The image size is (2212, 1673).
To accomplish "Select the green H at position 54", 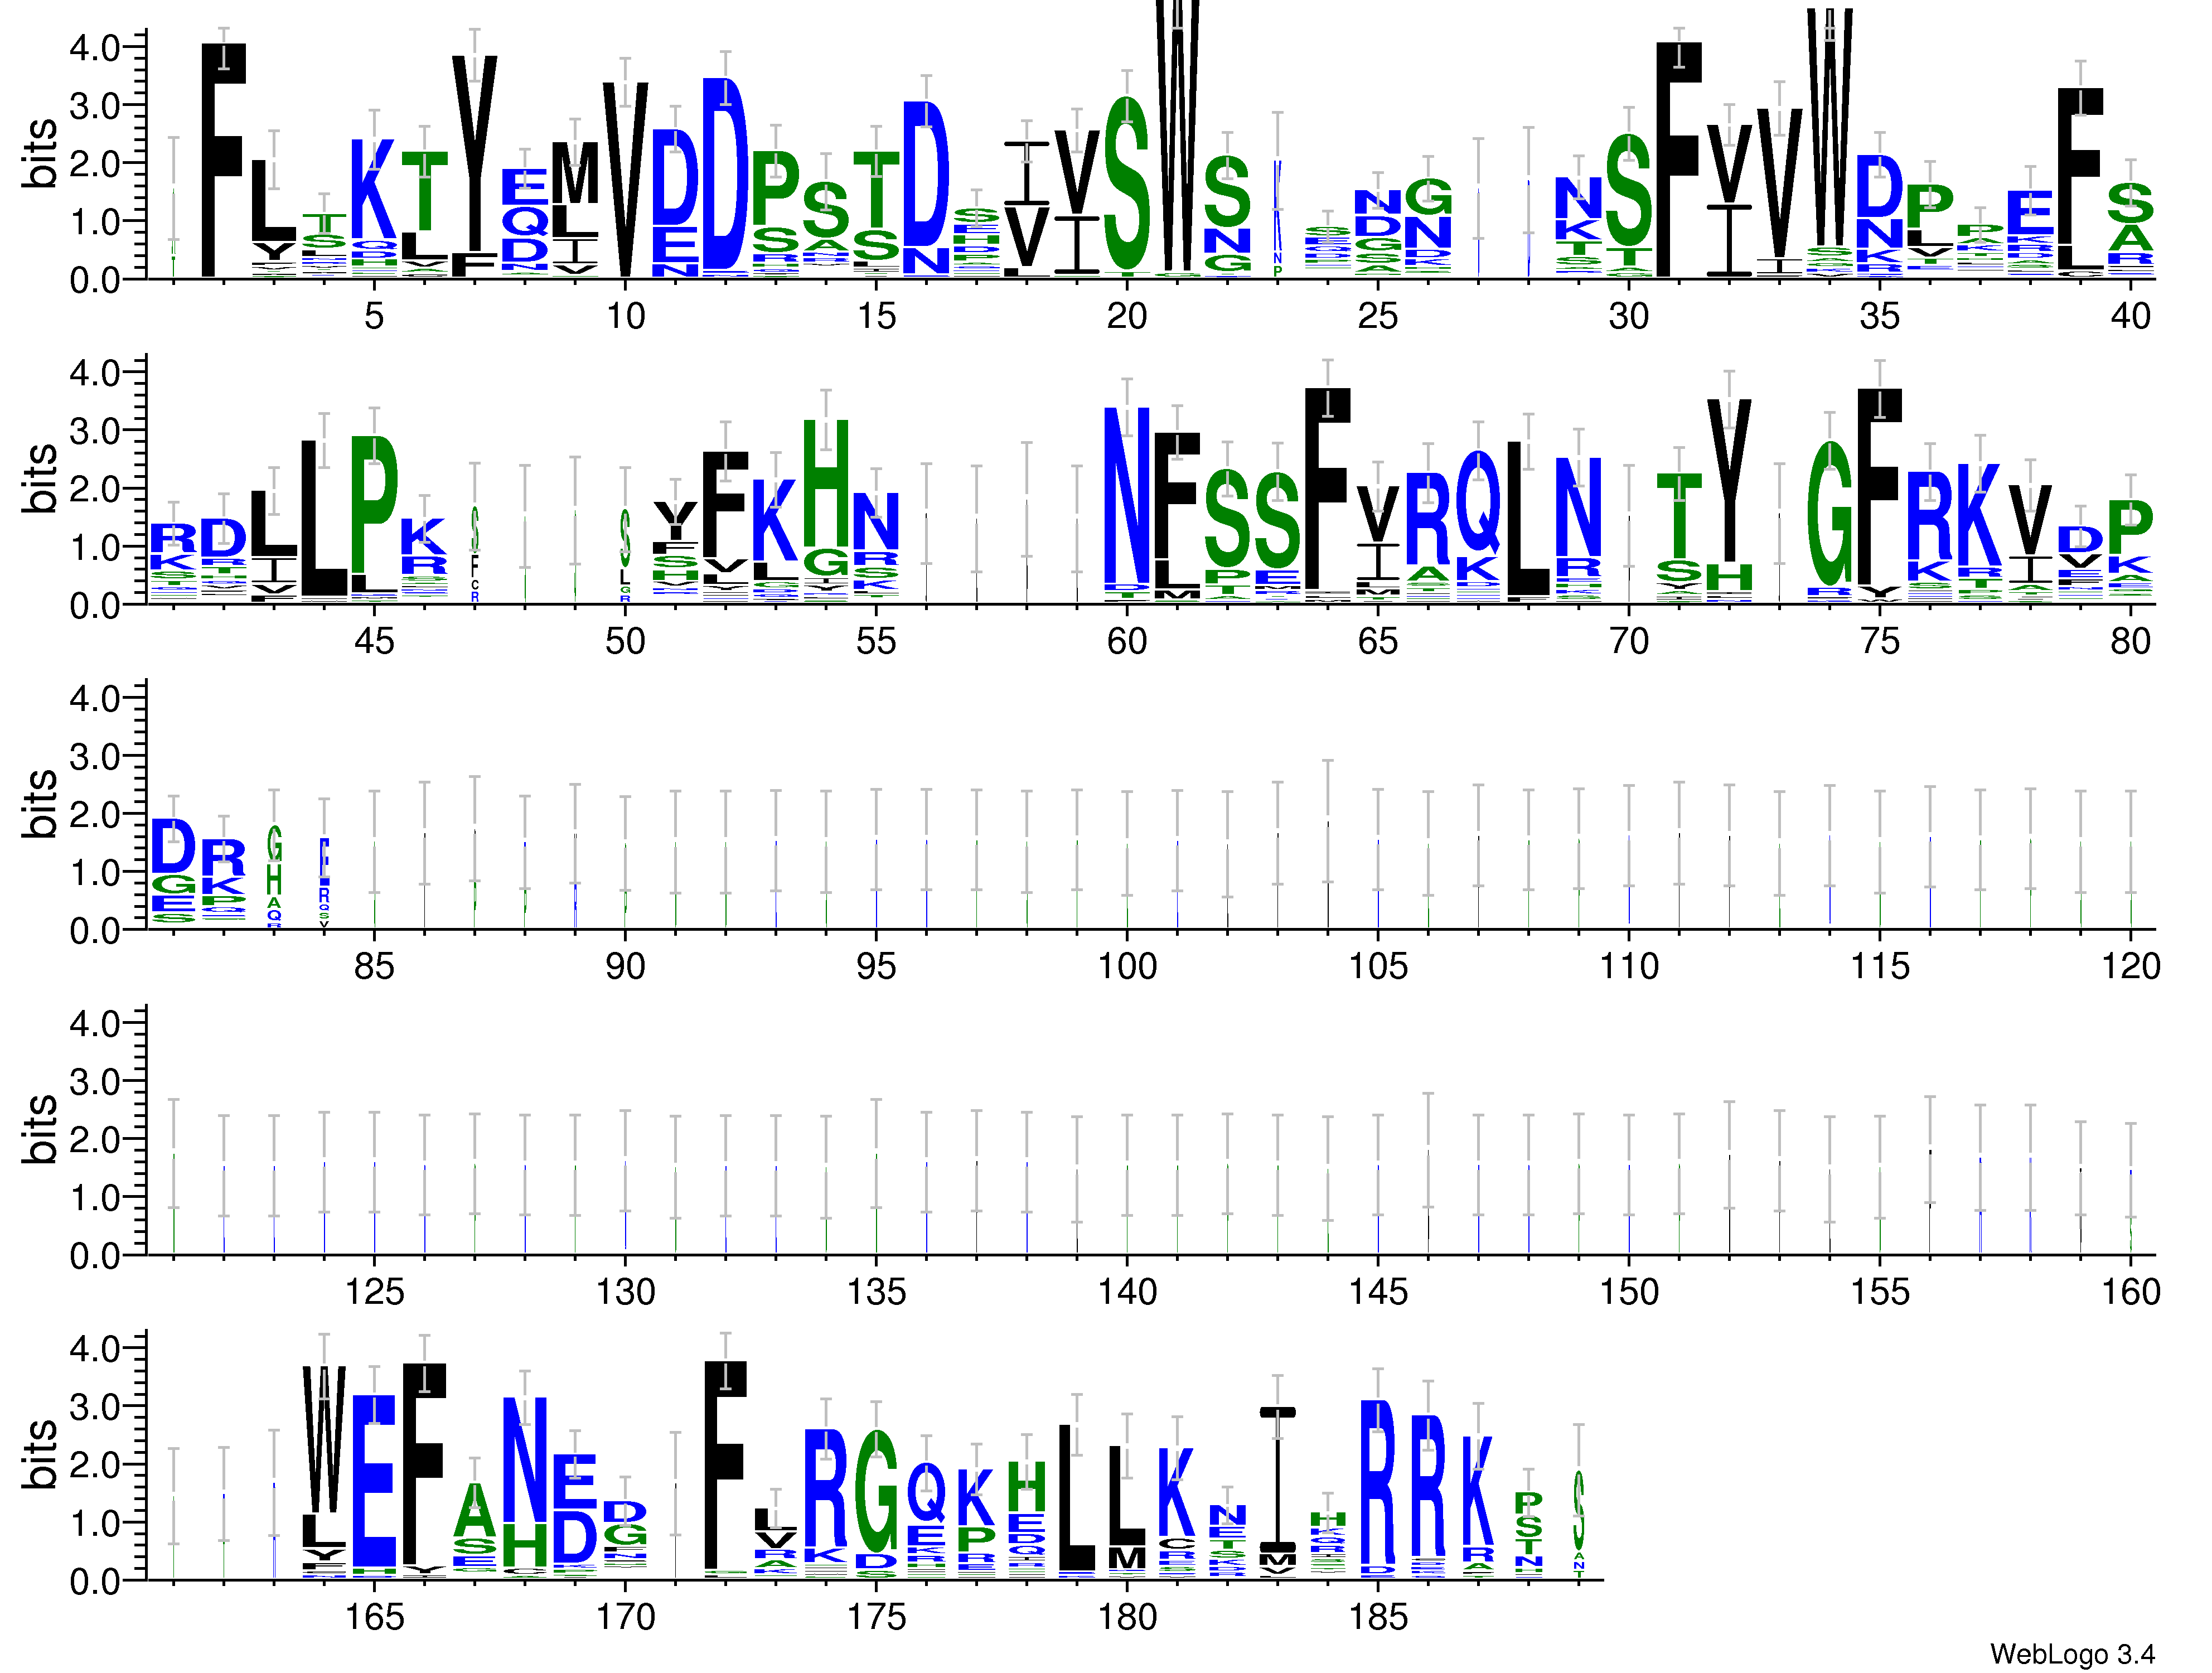I will (826, 483).
